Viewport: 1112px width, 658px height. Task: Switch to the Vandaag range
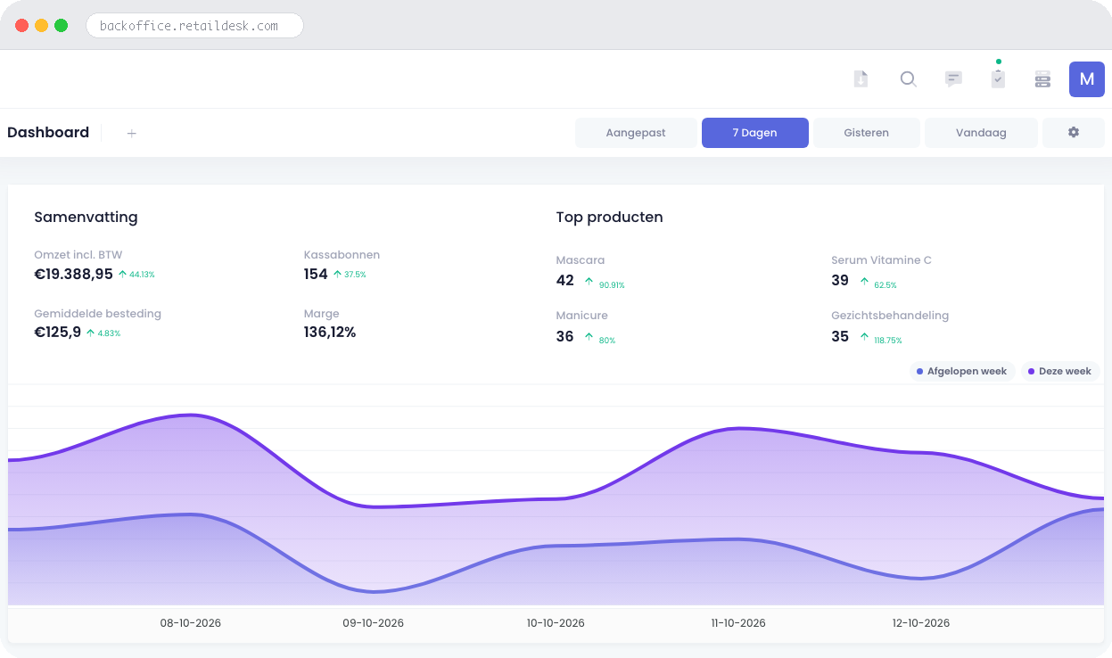(x=981, y=133)
